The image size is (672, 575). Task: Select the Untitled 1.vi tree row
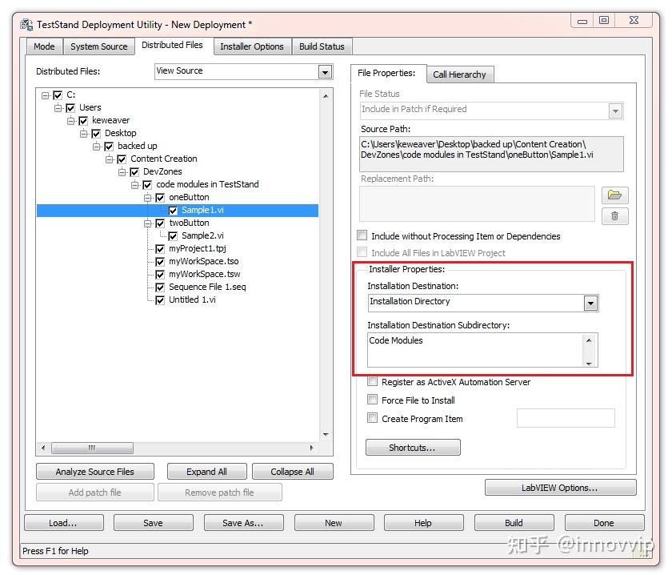(192, 300)
